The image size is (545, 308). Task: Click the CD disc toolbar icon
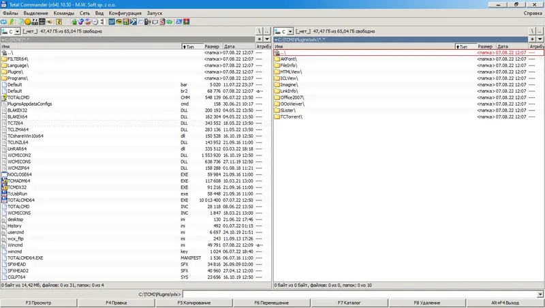tap(95, 22)
